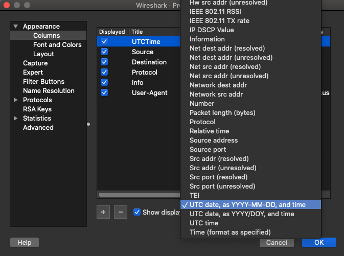Choose IEEE 802.11 TX rate option
Viewport: 344px width, 256px height.
(x=250, y=20)
